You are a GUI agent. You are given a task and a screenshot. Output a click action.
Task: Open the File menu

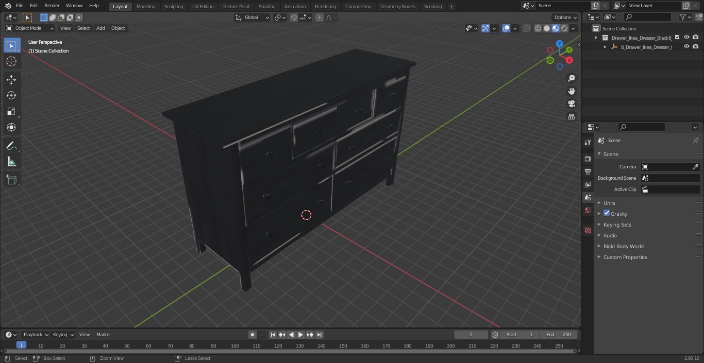20,6
